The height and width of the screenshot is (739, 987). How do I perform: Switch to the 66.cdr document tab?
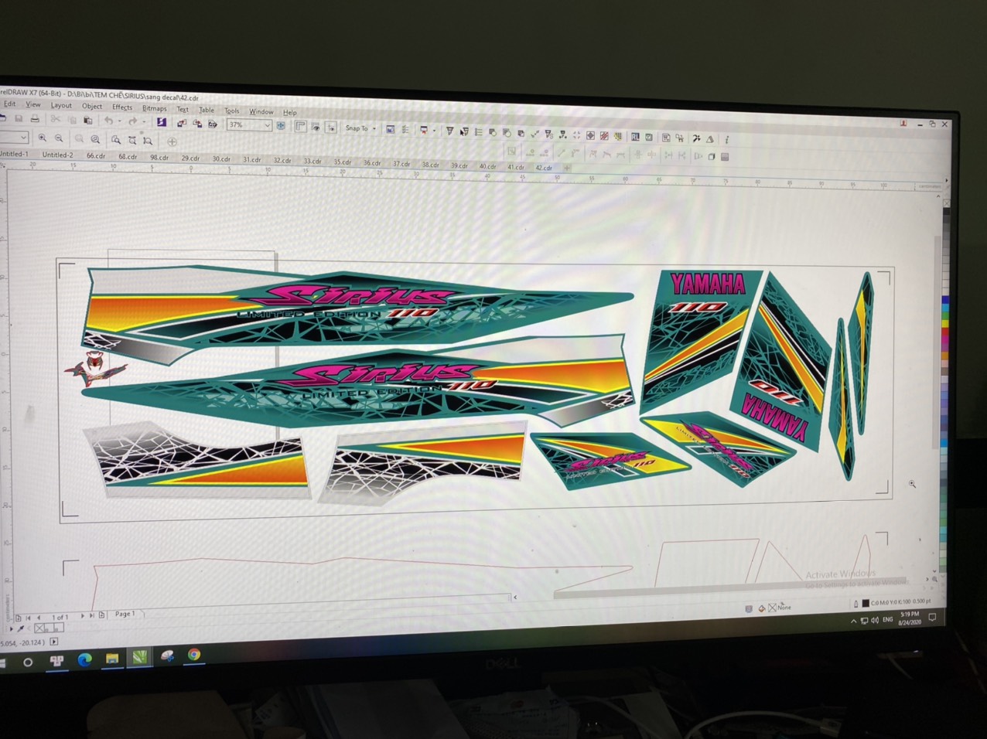point(96,156)
